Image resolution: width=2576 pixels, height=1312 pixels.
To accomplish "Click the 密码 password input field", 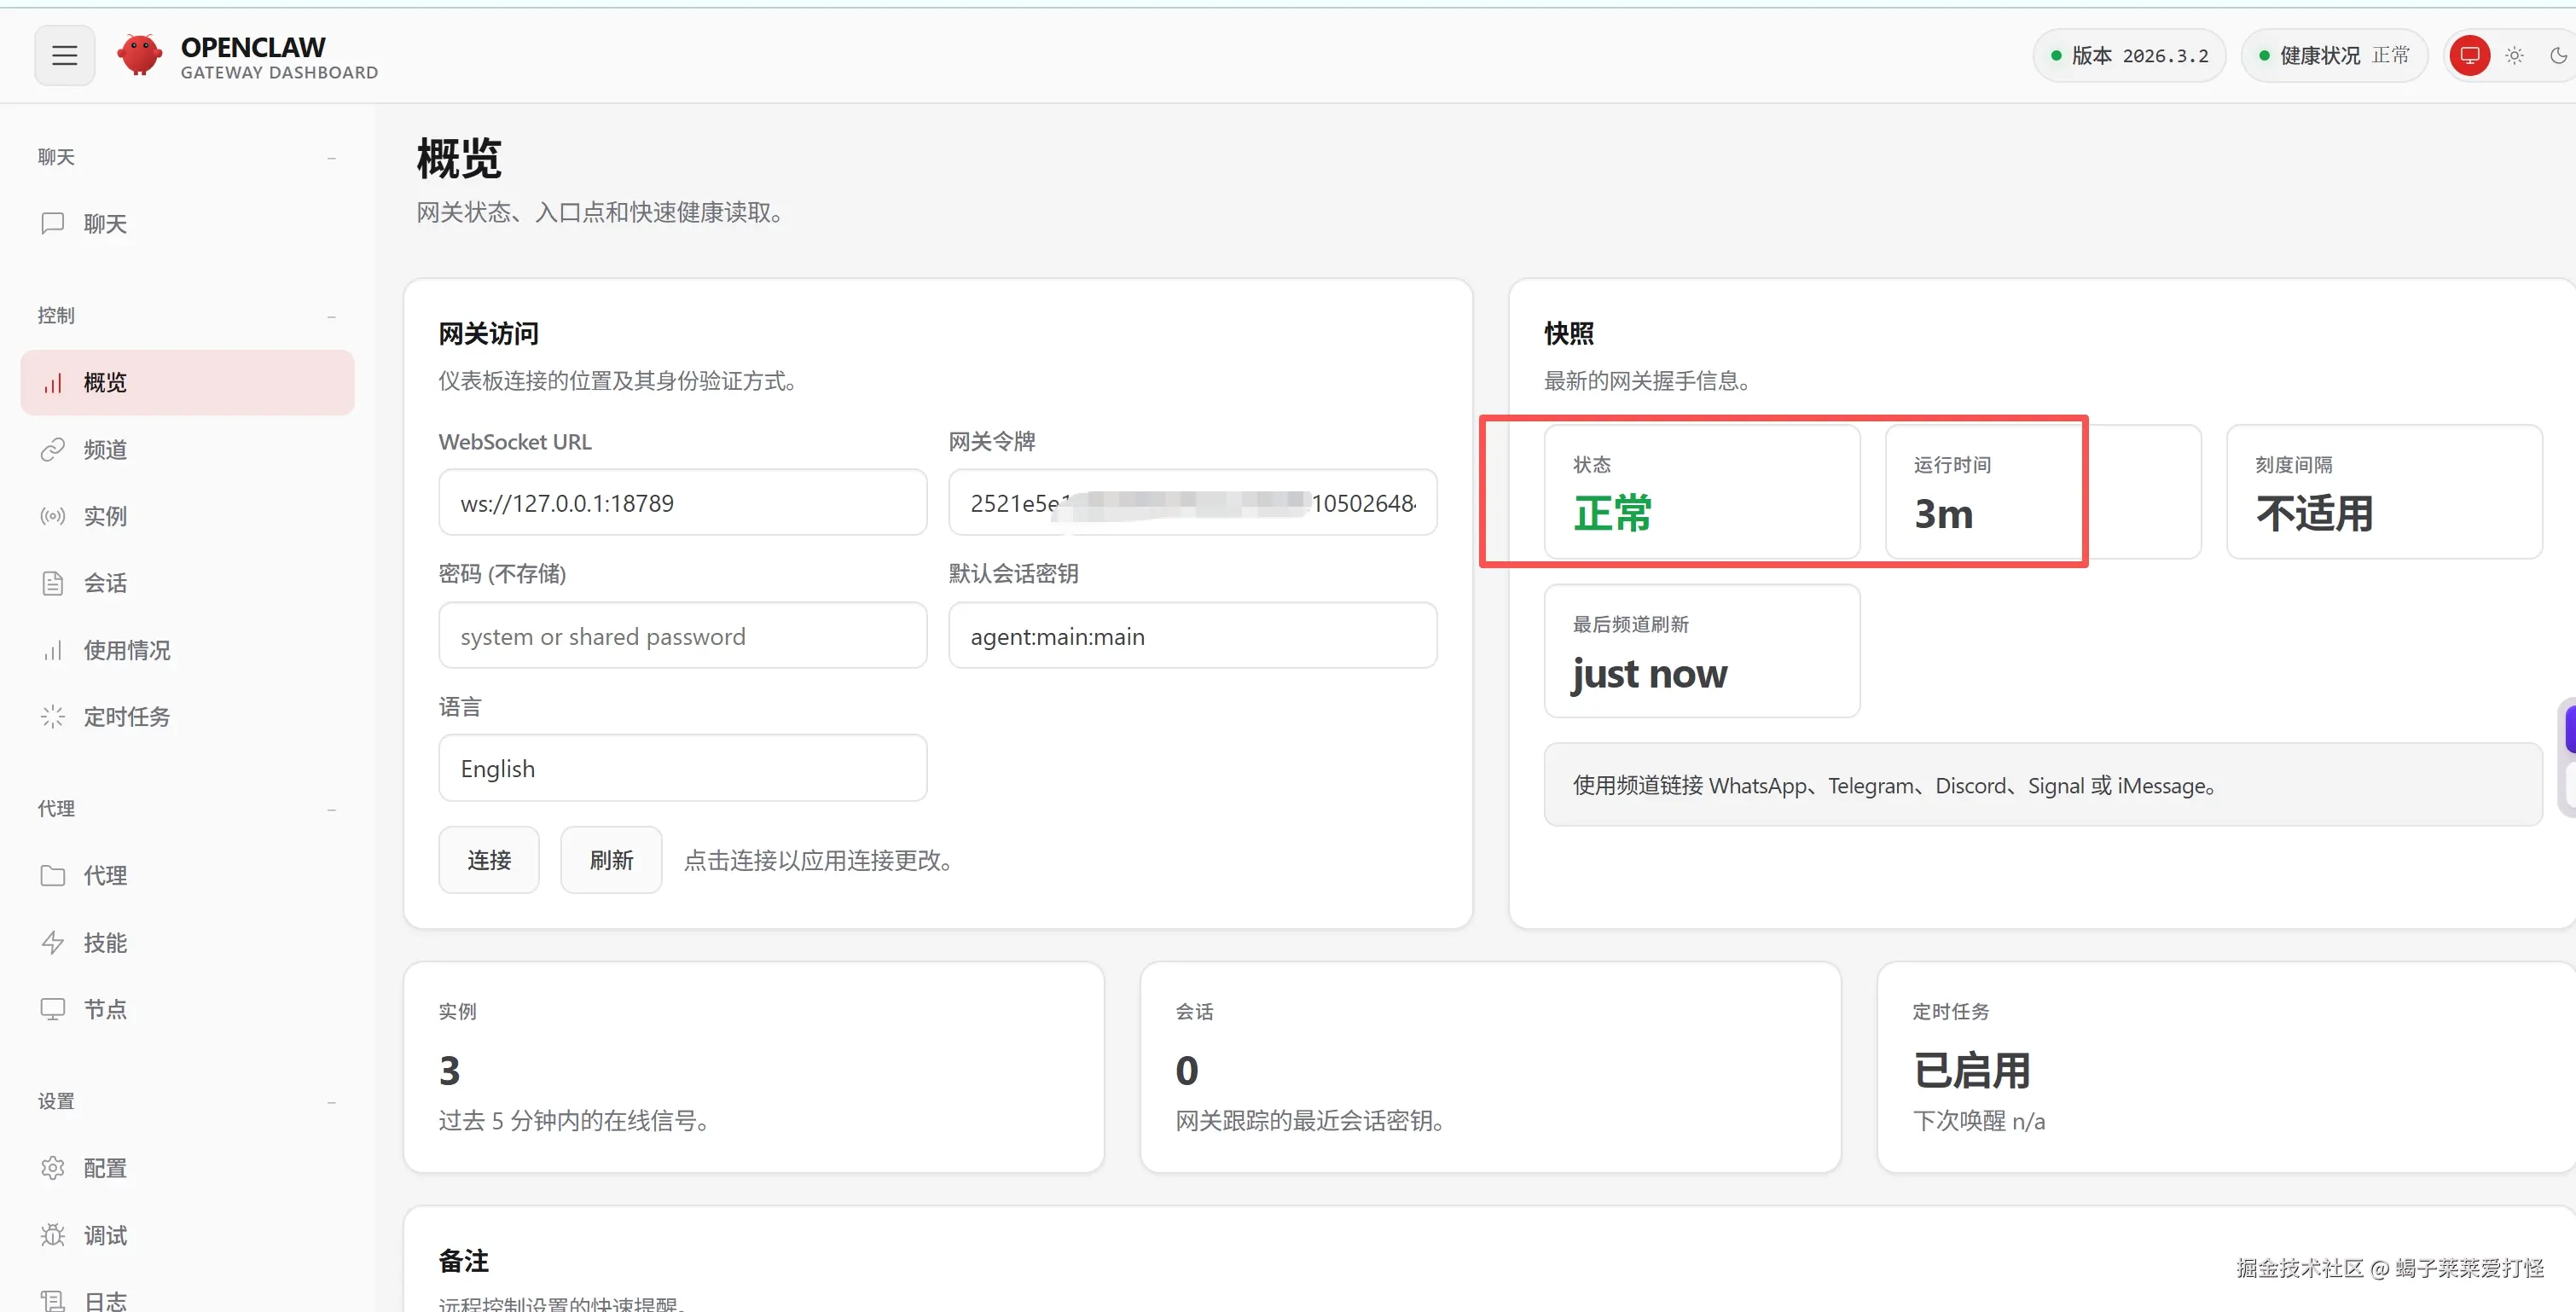I will tap(682, 636).
